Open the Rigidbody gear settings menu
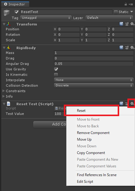 [x=132, y=48]
